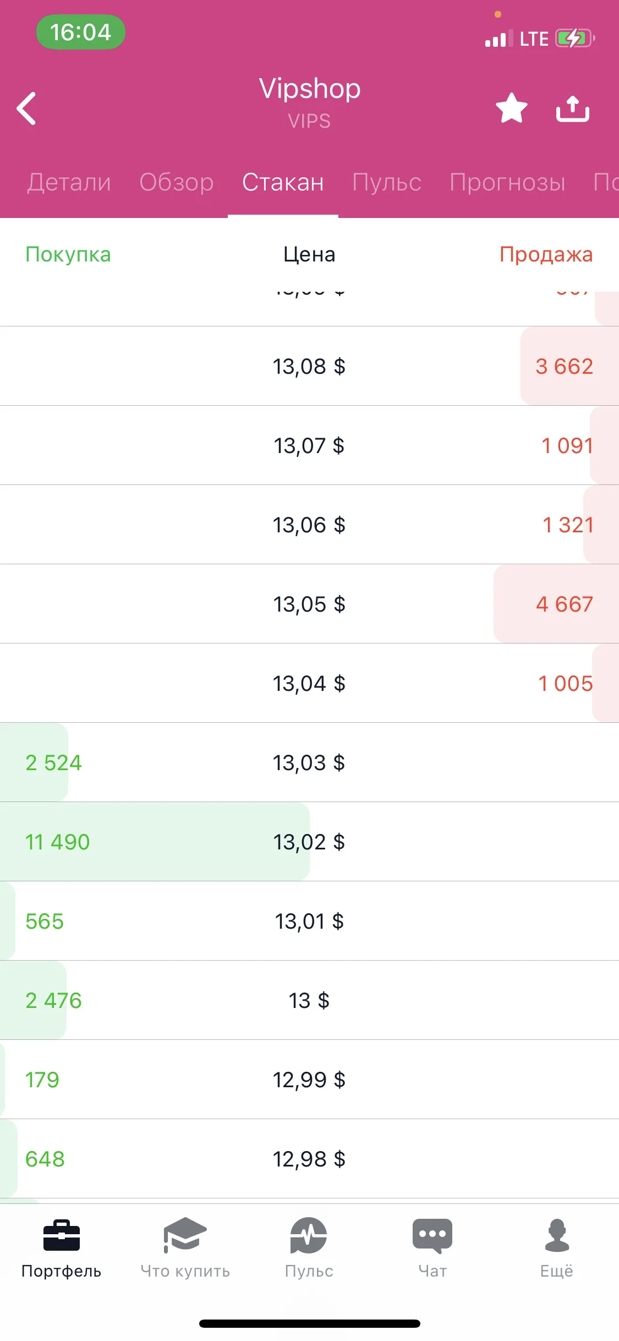Open the Что купить graduation cap icon
619x1341 pixels.
185,1235
